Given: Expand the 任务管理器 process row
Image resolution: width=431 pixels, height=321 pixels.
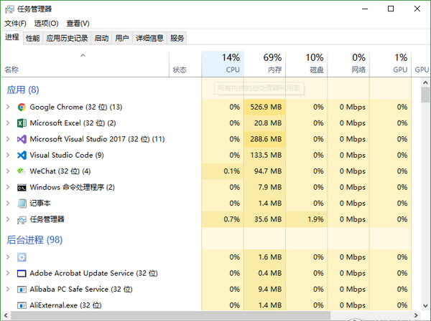Looking at the screenshot, I should click(8, 219).
